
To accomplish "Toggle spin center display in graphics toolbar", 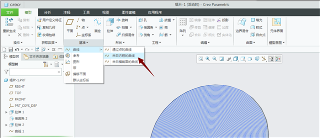I will [x=278, y=59].
